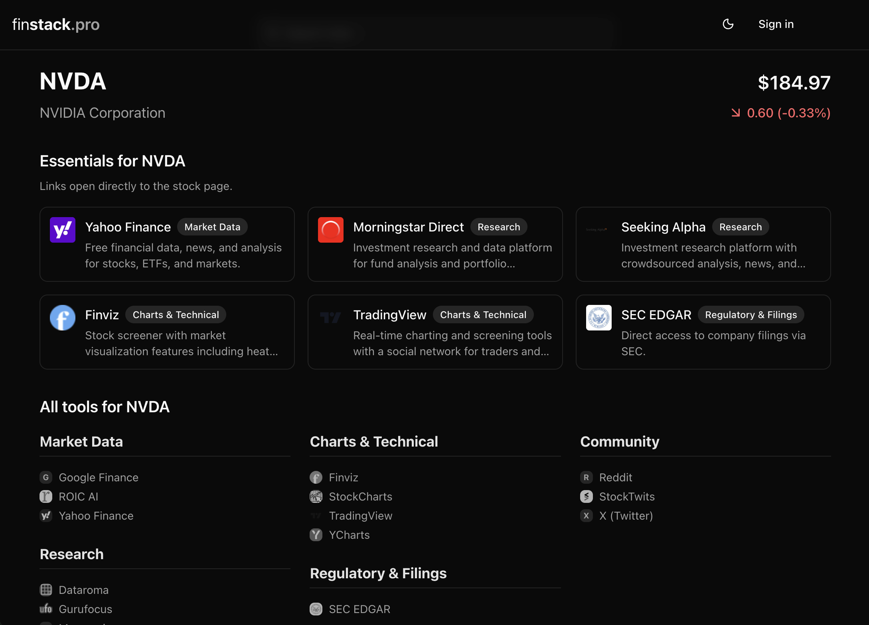
Task: Open the Seeking Alpha research card
Action: tap(703, 244)
